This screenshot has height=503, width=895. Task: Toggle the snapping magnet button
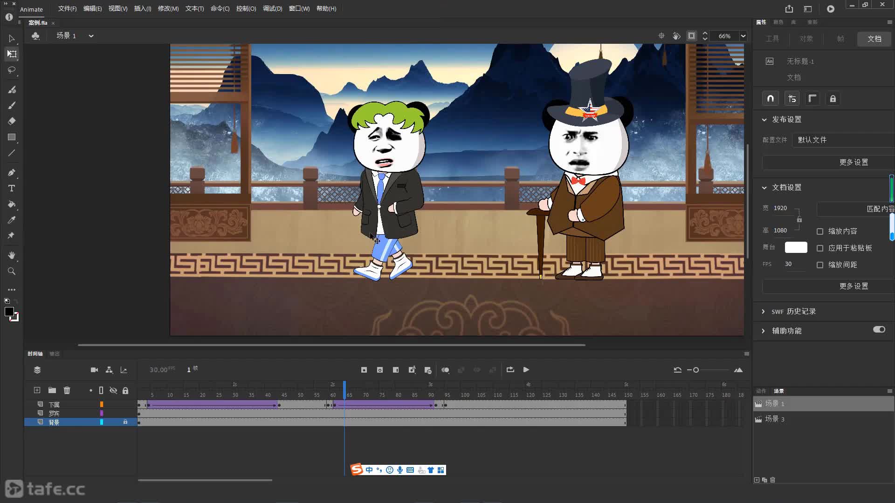click(x=771, y=99)
